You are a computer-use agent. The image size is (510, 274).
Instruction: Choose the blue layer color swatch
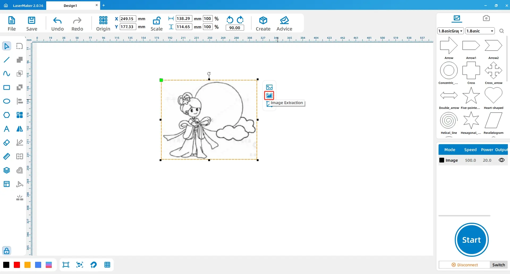38,265
